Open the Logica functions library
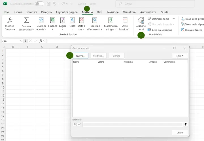204x141 pixels. tap(63, 24)
